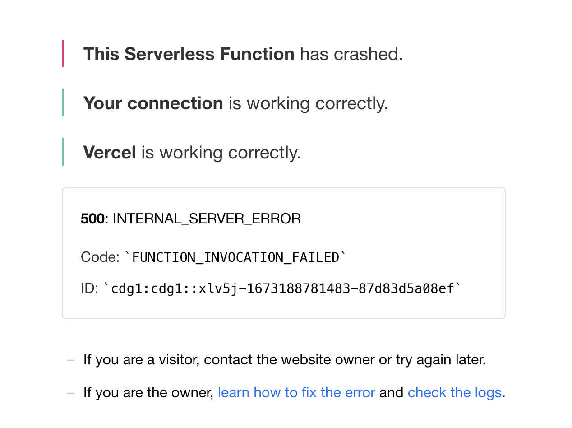Click the bold "Your connection" words
572x428 pixels.
(153, 103)
